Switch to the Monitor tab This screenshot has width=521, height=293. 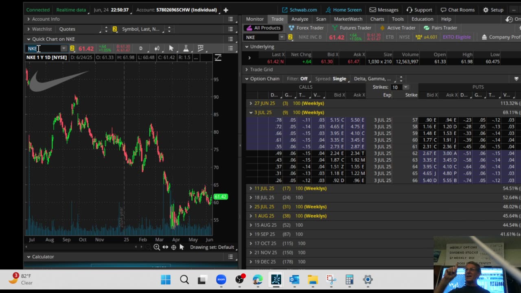[x=255, y=19]
